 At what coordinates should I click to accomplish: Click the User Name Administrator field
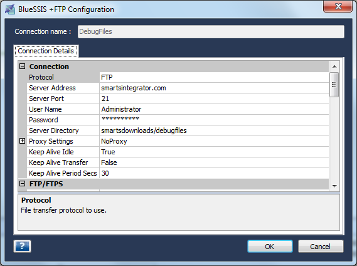[x=214, y=109]
